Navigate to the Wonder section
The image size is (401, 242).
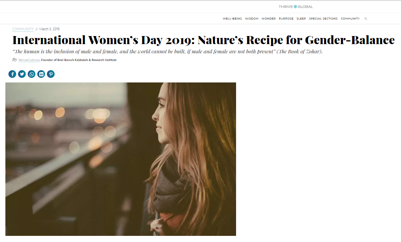pos(268,18)
